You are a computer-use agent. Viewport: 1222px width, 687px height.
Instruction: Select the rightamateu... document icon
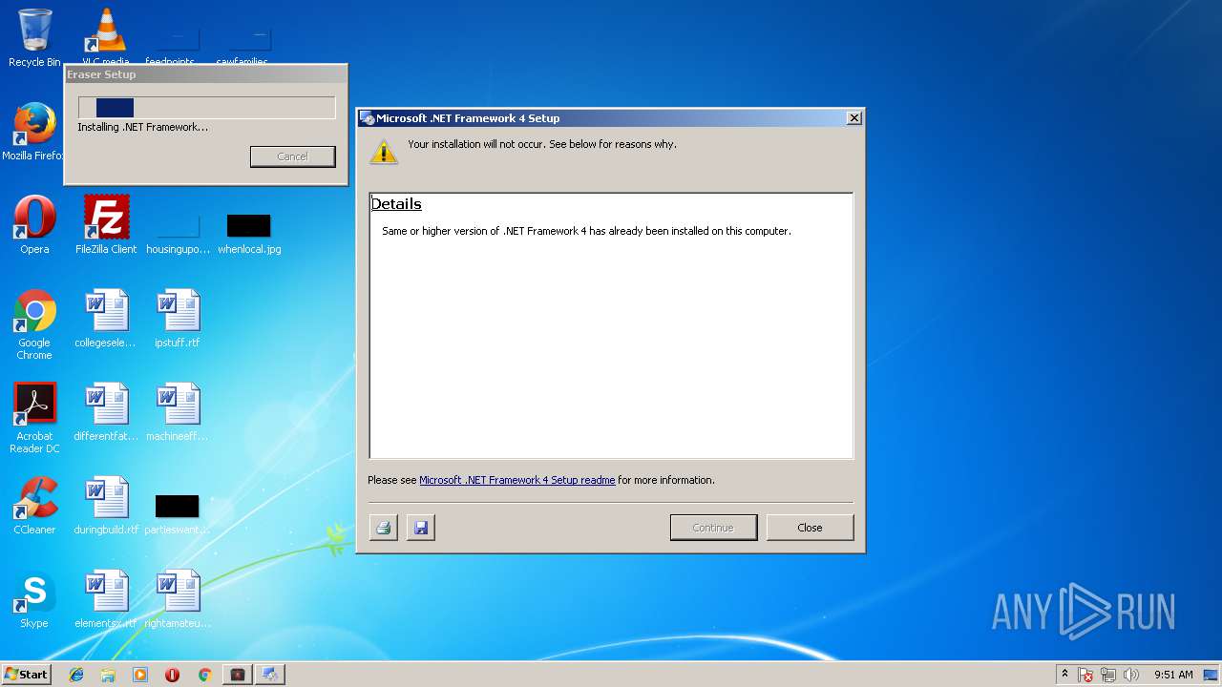(178, 599)
